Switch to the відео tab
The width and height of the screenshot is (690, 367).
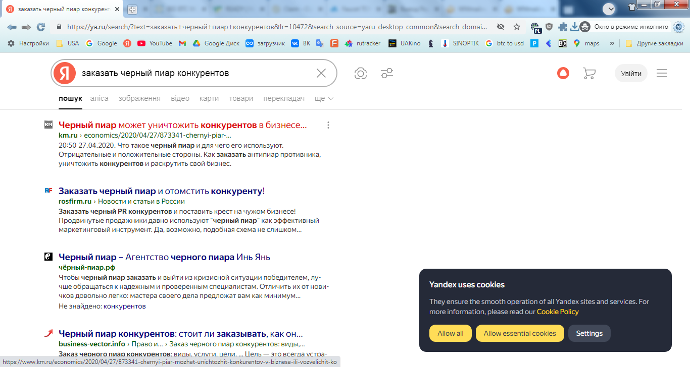(180, 99)
